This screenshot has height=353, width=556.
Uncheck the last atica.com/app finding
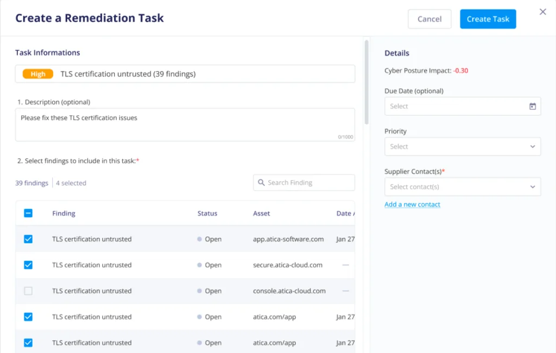pyautogui.click(x=28, y=343)
